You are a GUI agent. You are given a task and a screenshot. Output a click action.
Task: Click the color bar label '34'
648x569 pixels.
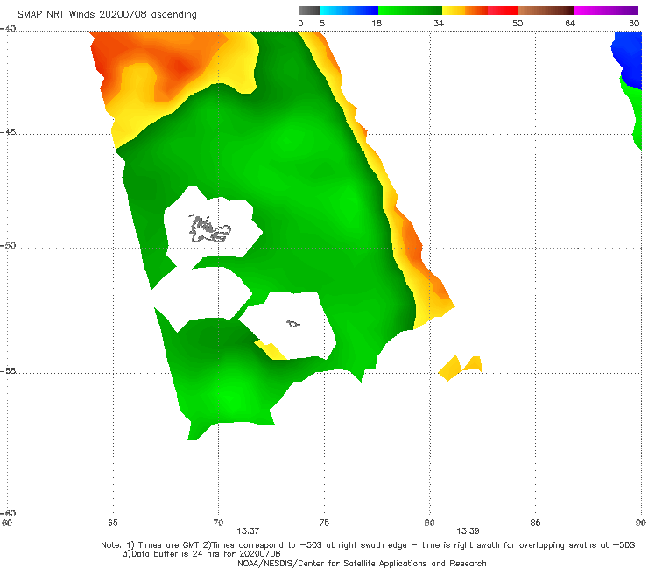[x=439, y=23]
